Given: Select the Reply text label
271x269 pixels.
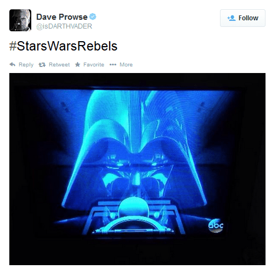Looking at the screenshot, I should pyautogui.click(x=26, y=65).
